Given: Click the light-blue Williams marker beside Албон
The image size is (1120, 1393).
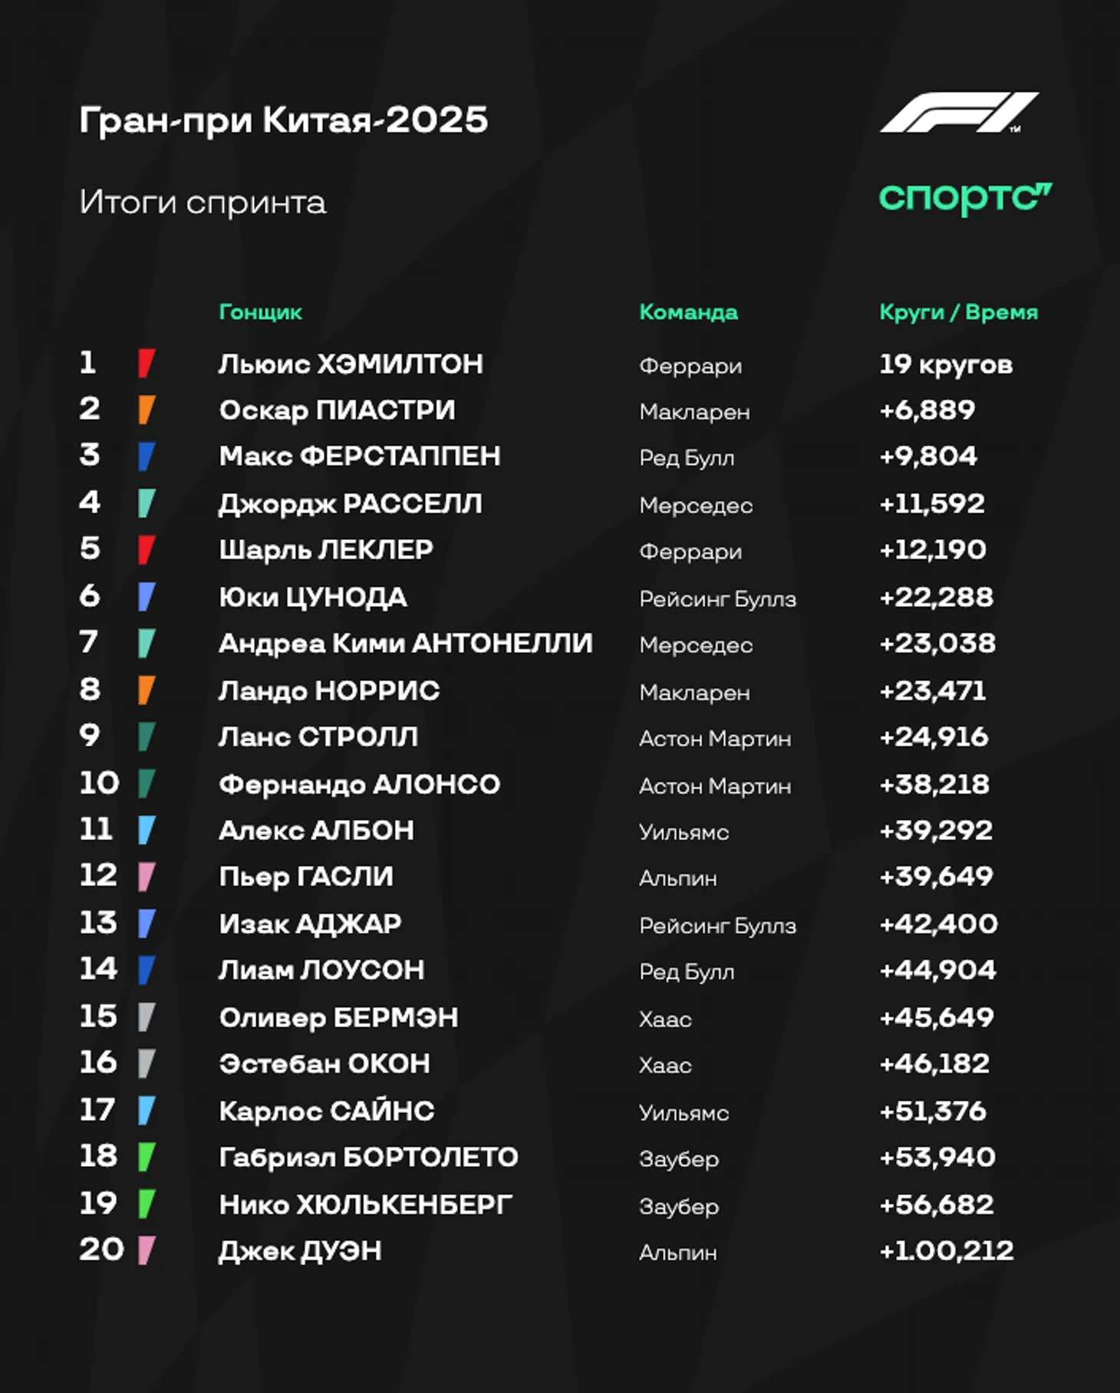Looking at the screenshot, I should coord(147,830).
